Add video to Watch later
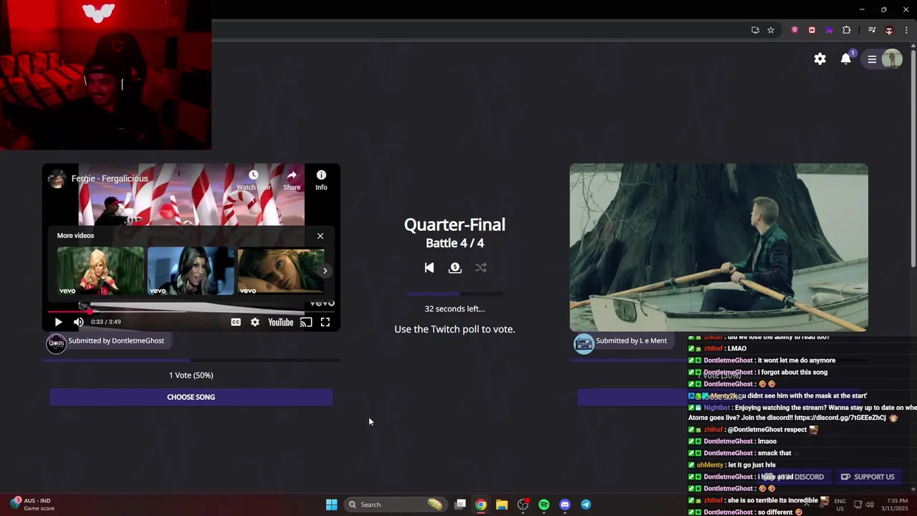 (x=254, y=180)
